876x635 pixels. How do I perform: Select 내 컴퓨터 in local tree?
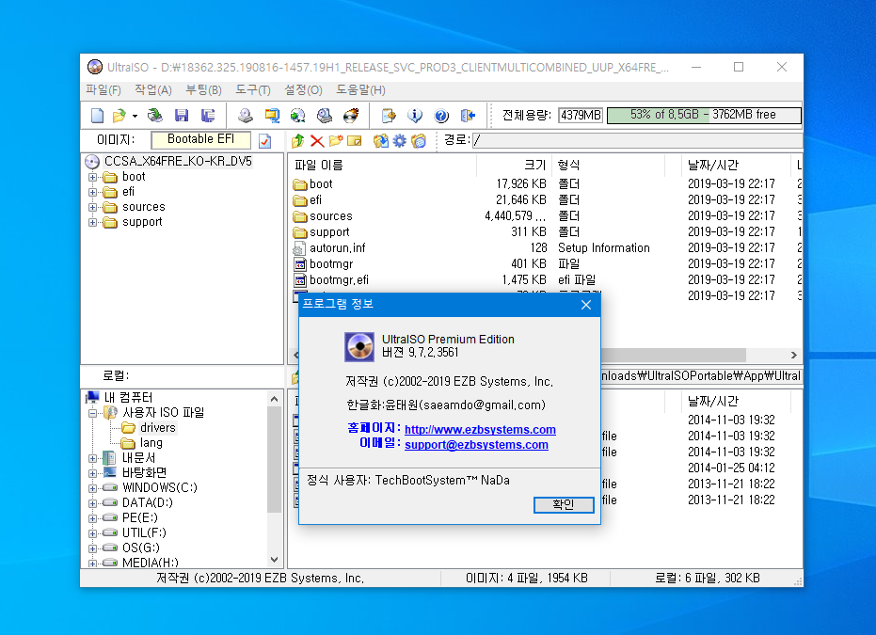point(128,397)
